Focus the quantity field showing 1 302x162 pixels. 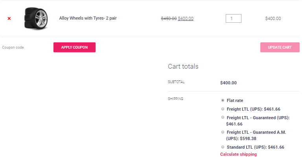[x=234, y=18]
